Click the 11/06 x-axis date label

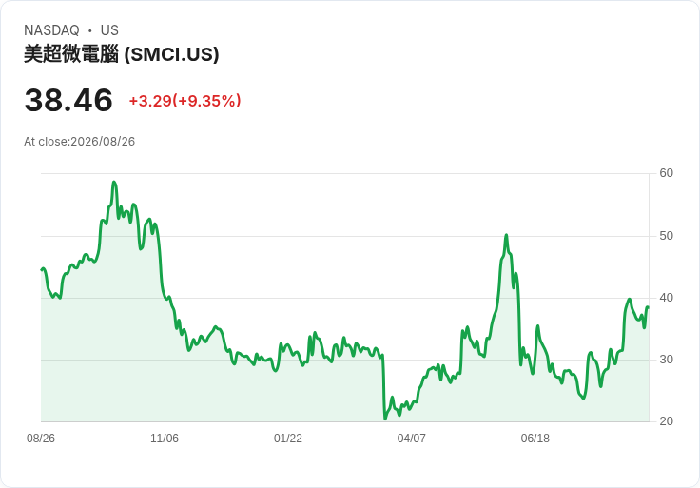(165, 439)
